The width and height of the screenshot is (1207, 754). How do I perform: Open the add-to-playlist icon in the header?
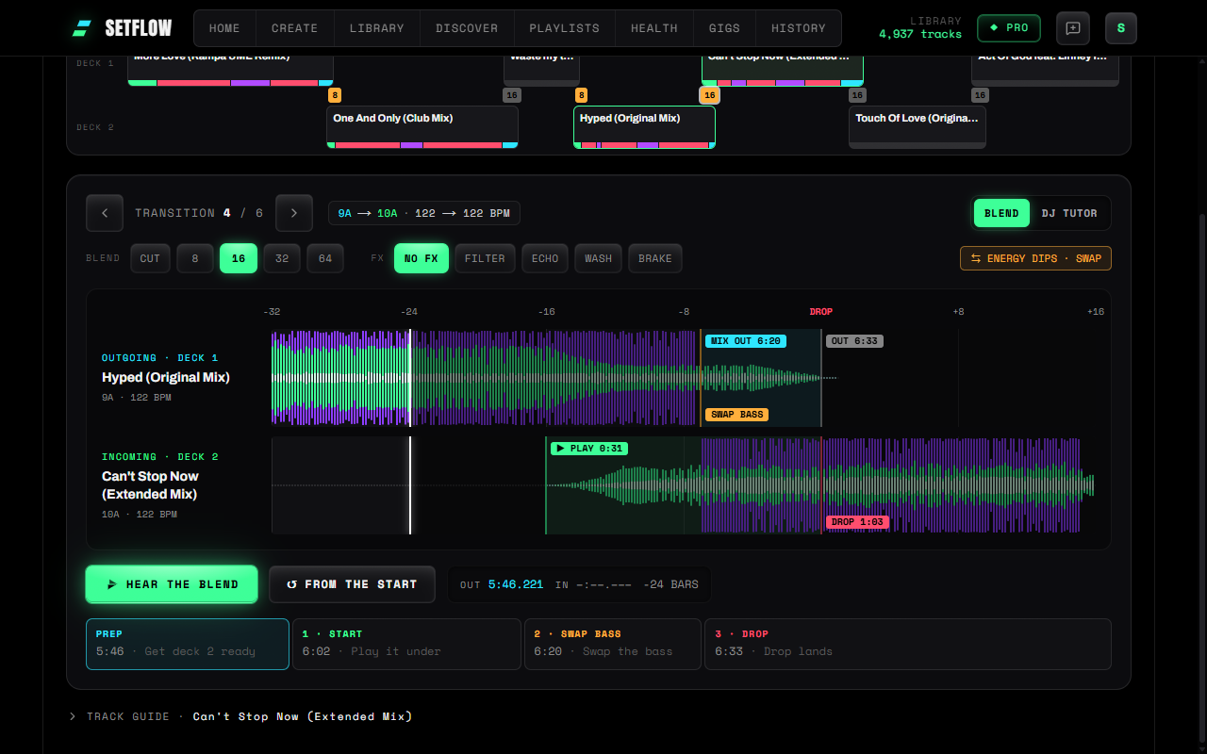(x=1073, y=28)
